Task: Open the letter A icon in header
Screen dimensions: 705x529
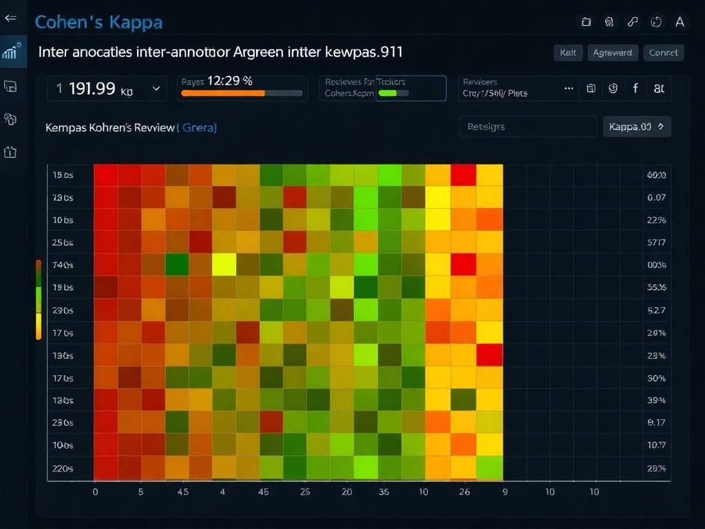Action: pyautogui.click(x=680, y=21)
